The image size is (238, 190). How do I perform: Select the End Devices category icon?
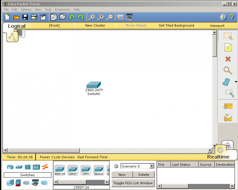[10, 183]
